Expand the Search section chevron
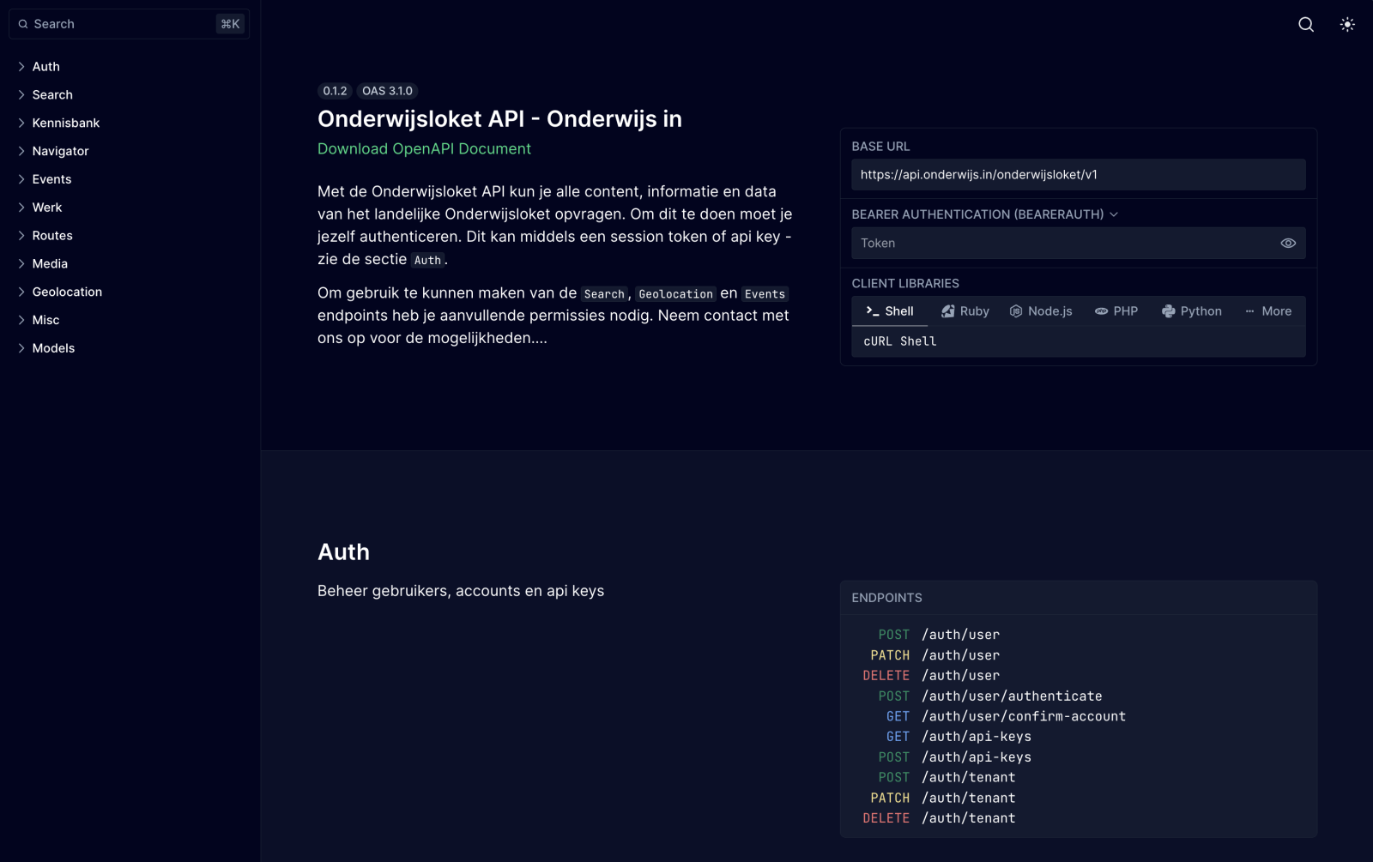Screen dimensions: 1373x862 coord(21,94)
